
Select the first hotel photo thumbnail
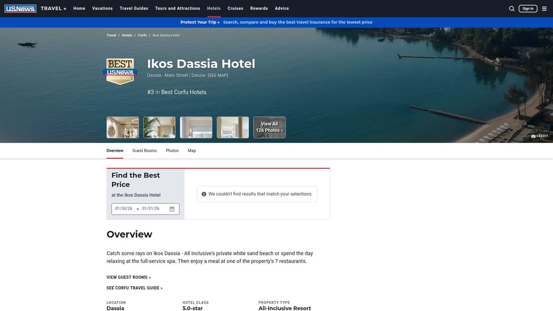point(123,127)
